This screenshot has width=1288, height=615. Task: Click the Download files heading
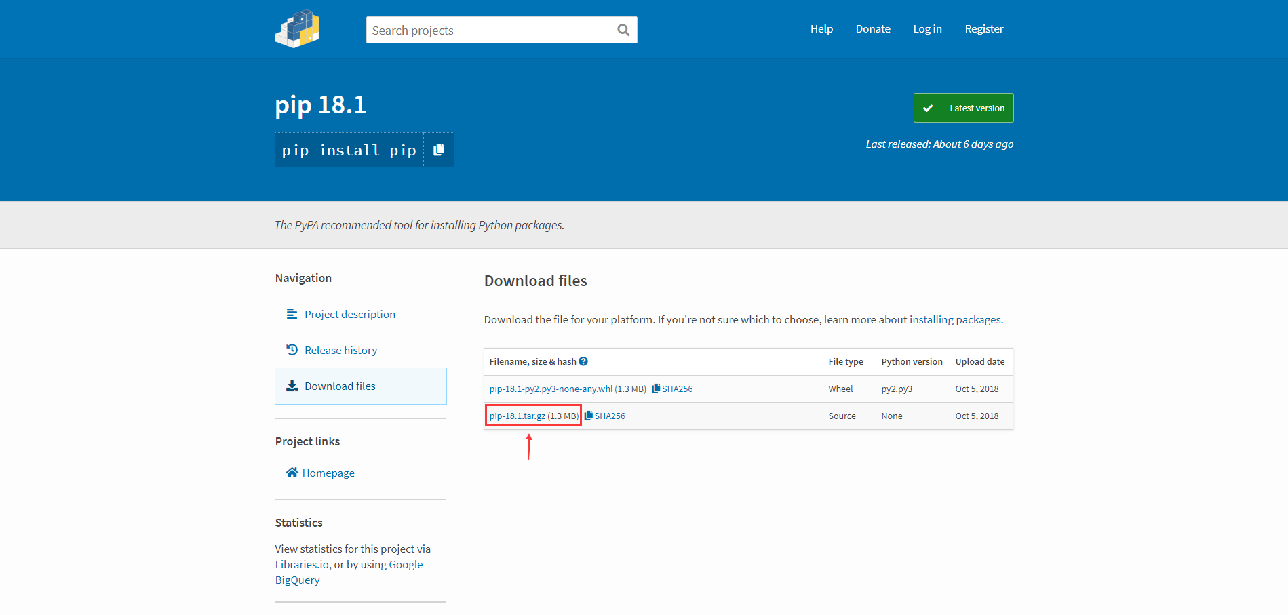tap(536, 281)
